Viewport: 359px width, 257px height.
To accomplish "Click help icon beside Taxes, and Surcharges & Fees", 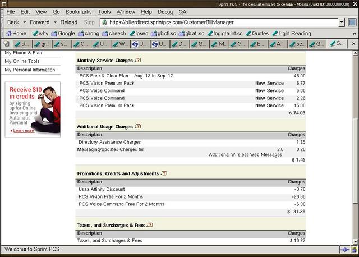I will pos(150,225).
